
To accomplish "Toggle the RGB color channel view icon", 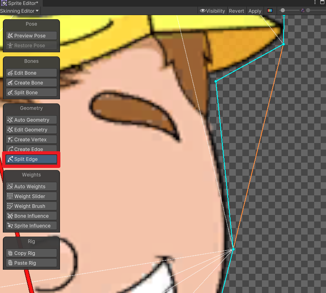I will (x=270, y=11).
